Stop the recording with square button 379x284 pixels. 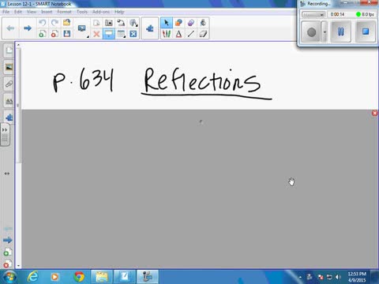tap(366, 32)
